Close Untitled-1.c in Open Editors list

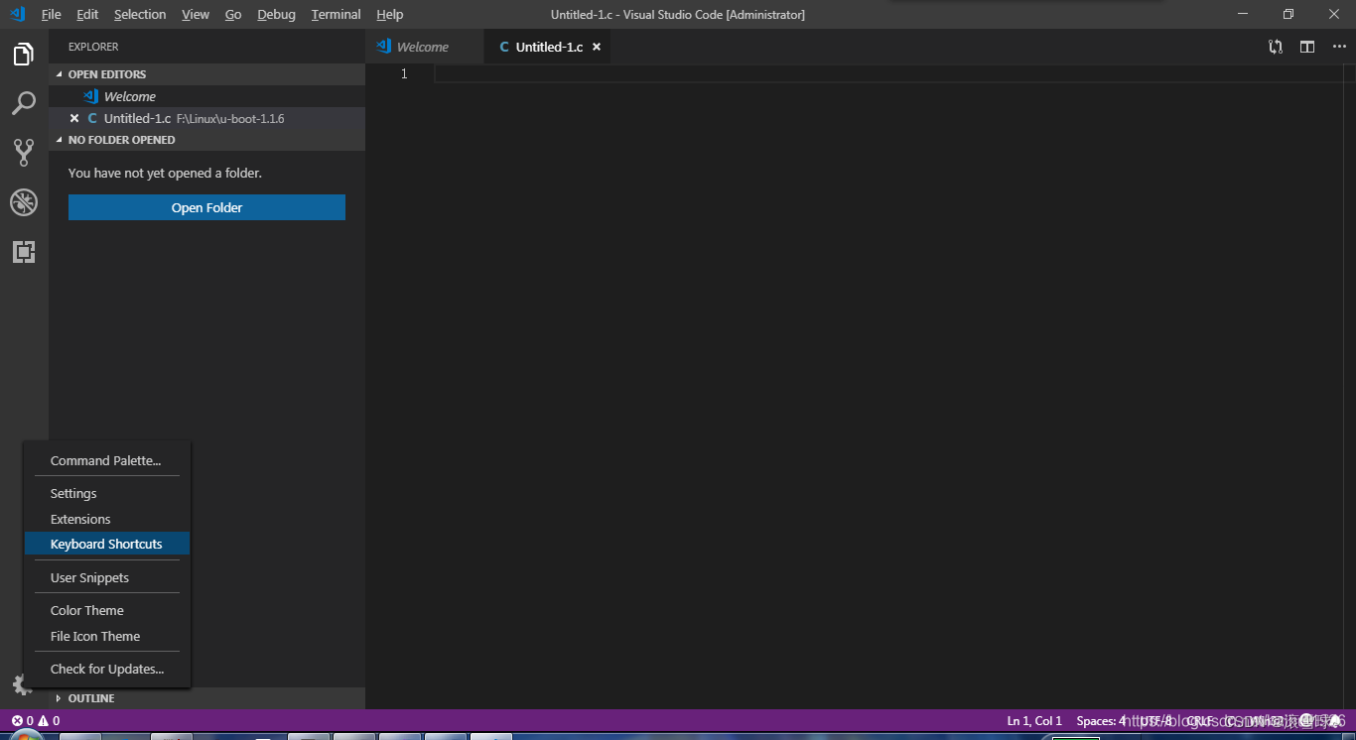point(73,118)
